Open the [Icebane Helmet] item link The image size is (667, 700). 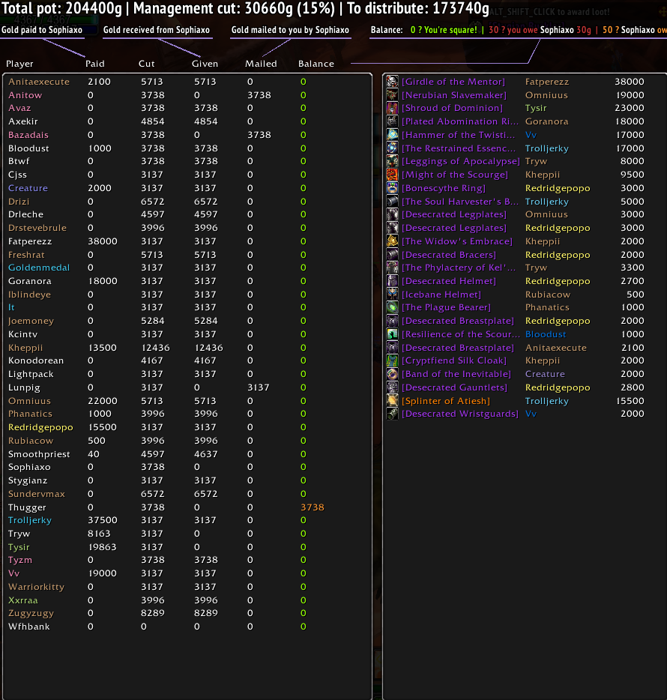coord(441,295)
